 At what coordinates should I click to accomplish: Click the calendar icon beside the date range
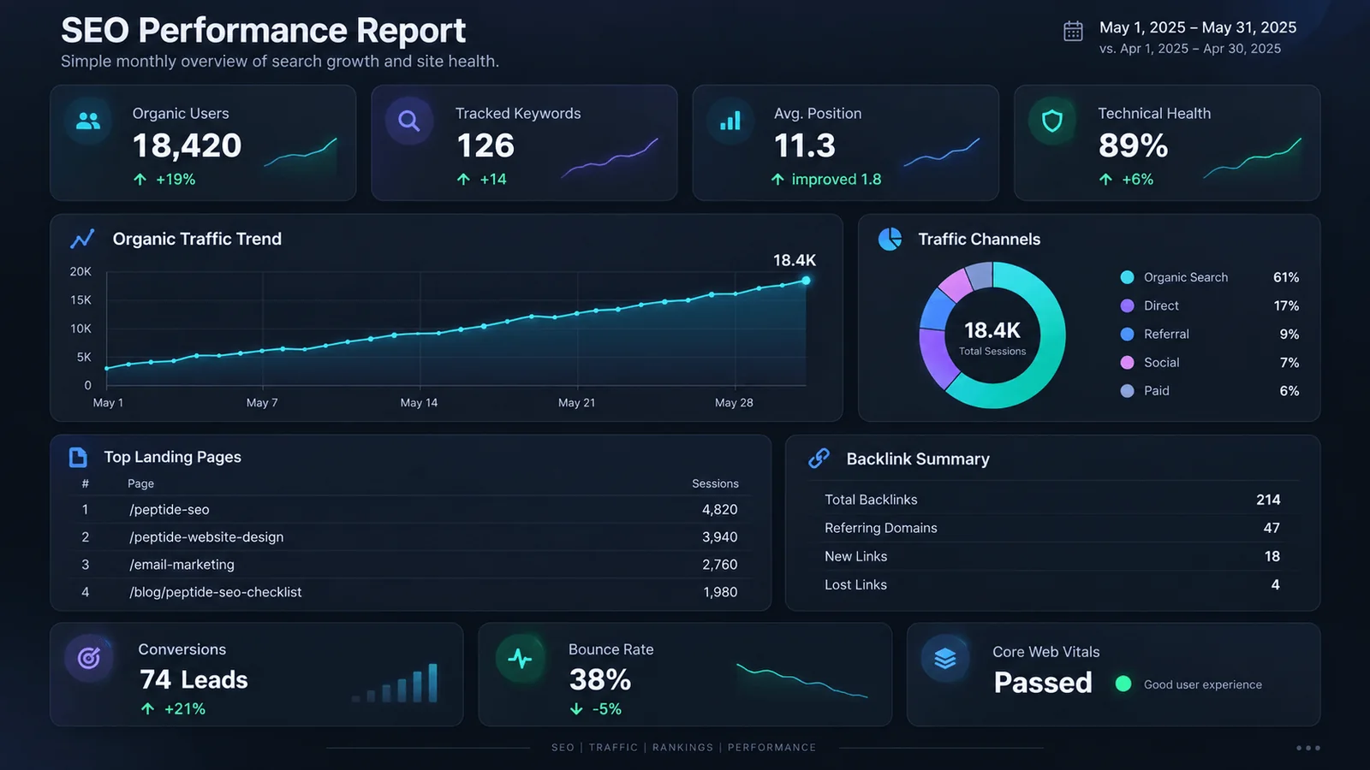(x=1073, y=32)
